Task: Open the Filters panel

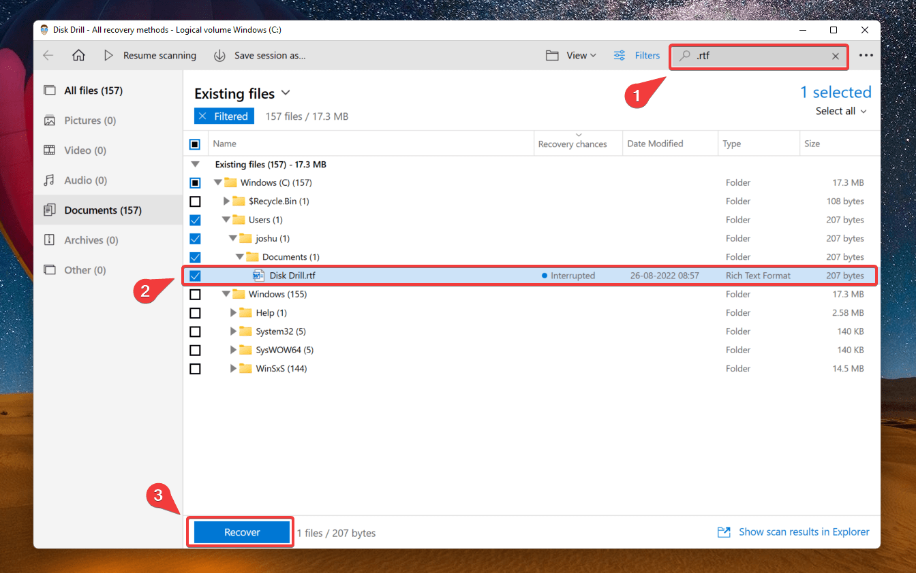Action: tap(647, 56)
